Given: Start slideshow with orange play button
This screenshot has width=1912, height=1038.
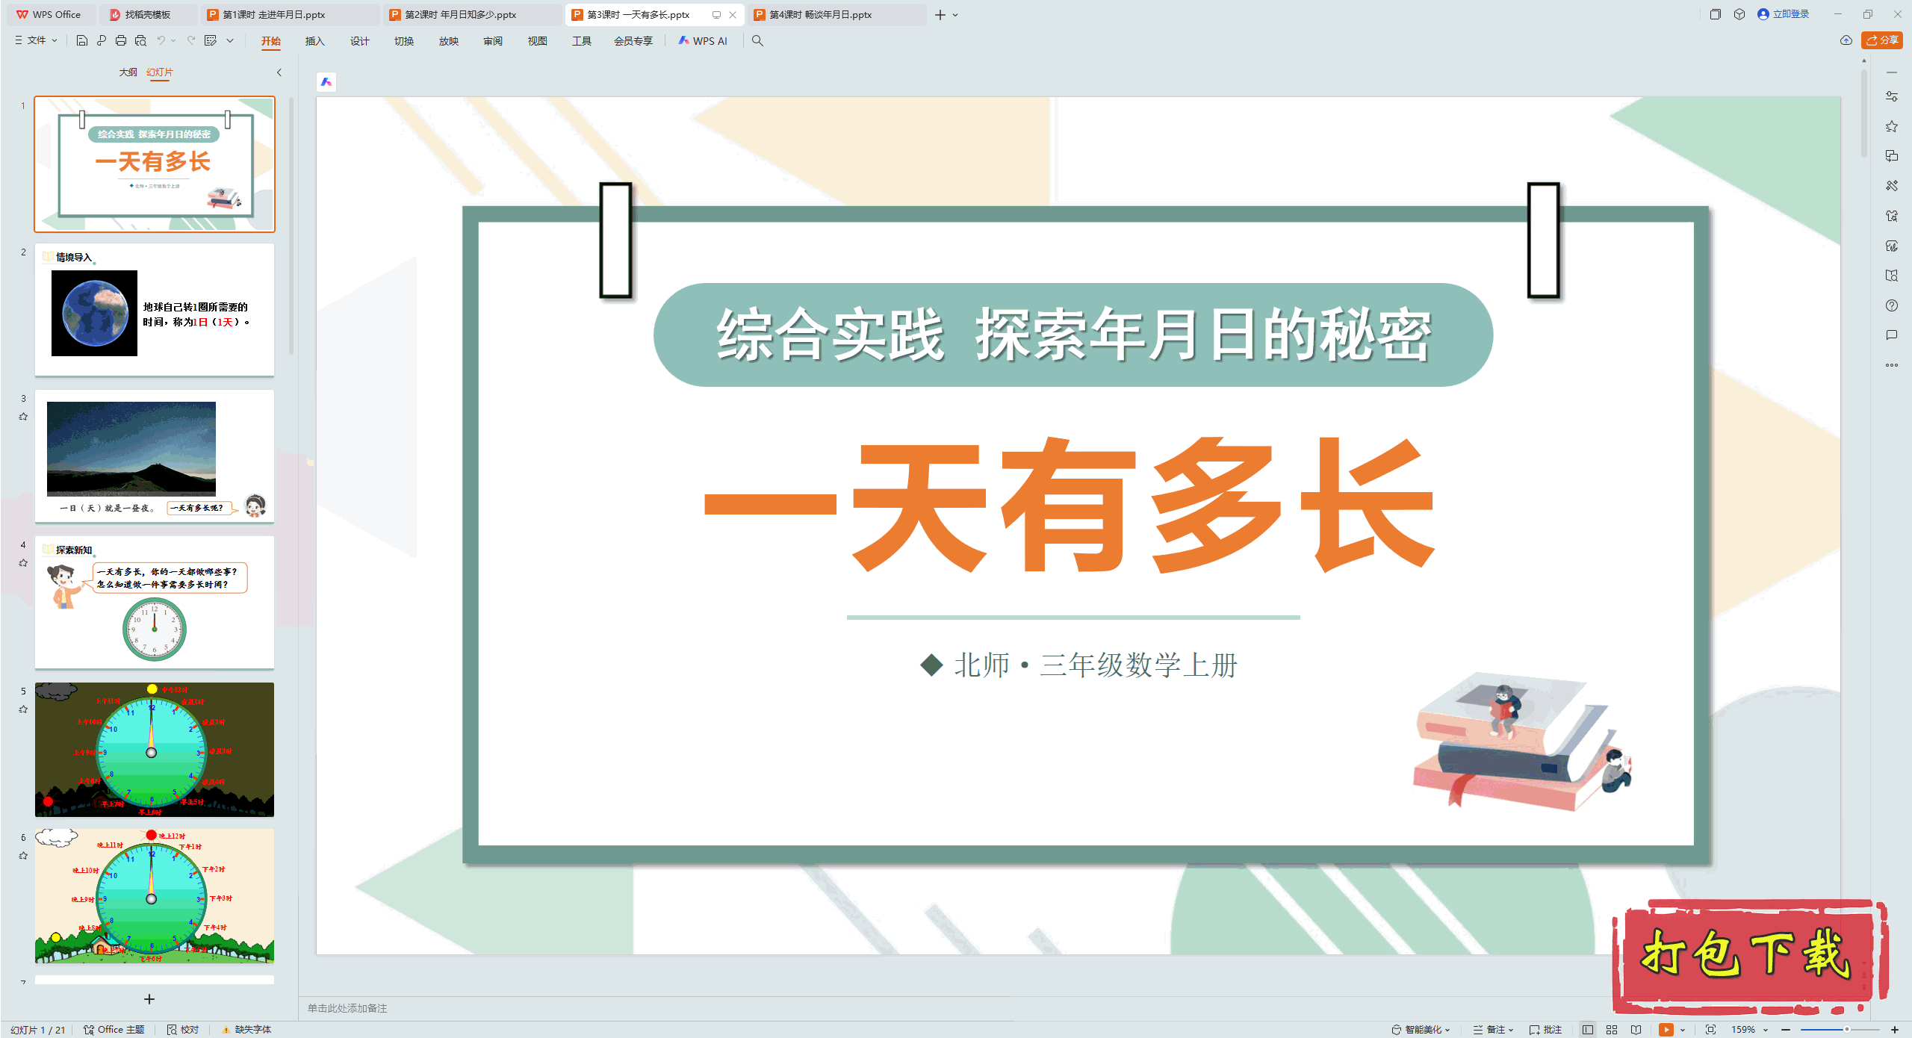Looking at the screenshot, I should point(1666,1029).
